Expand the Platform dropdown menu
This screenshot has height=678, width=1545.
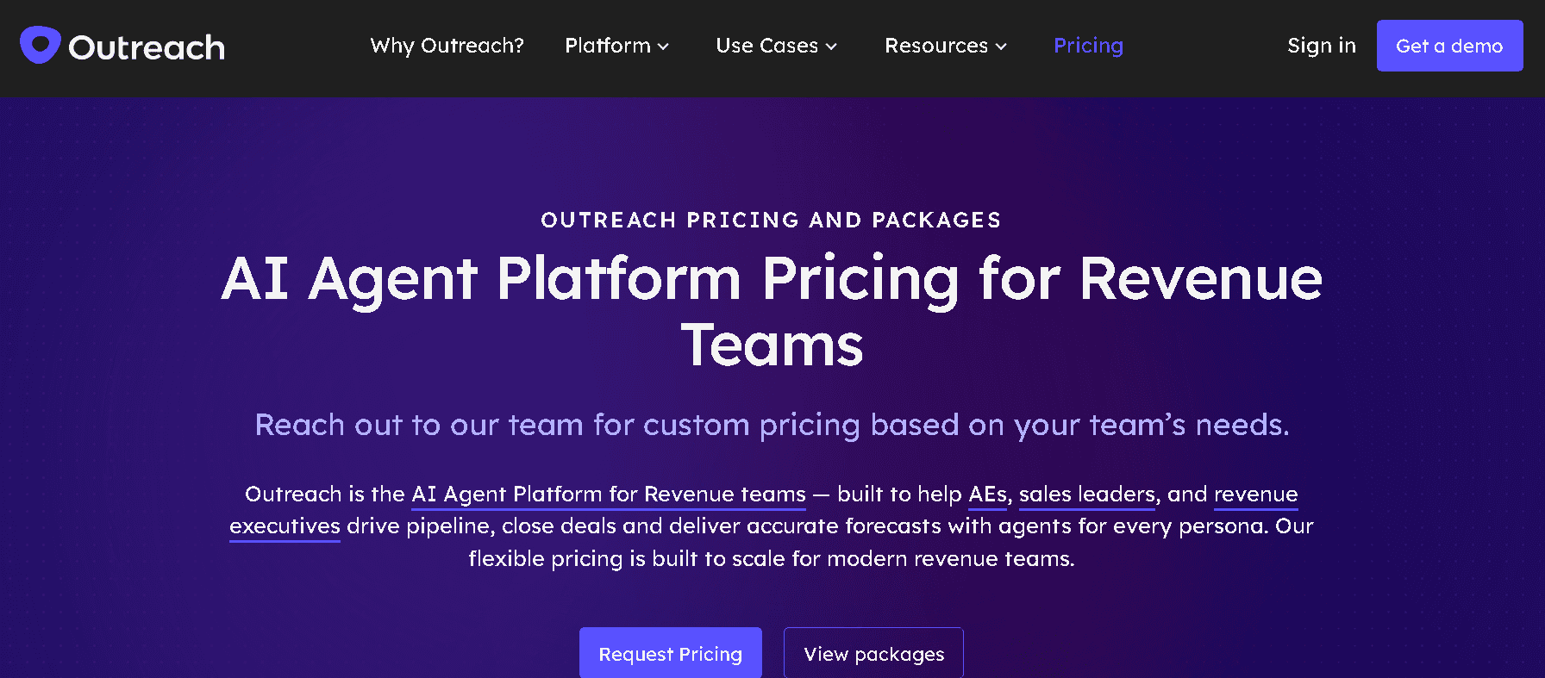(616, 46)
